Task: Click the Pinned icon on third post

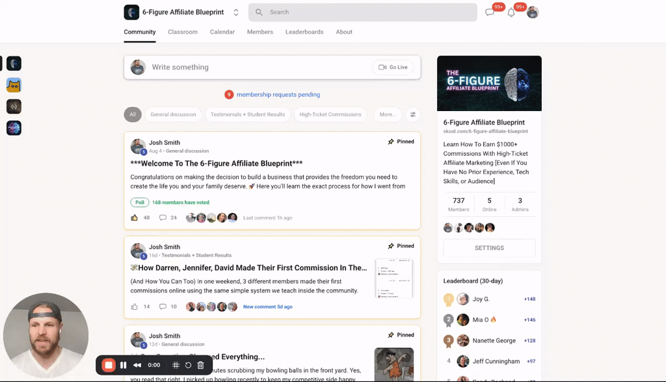Action: click(391, 335)
